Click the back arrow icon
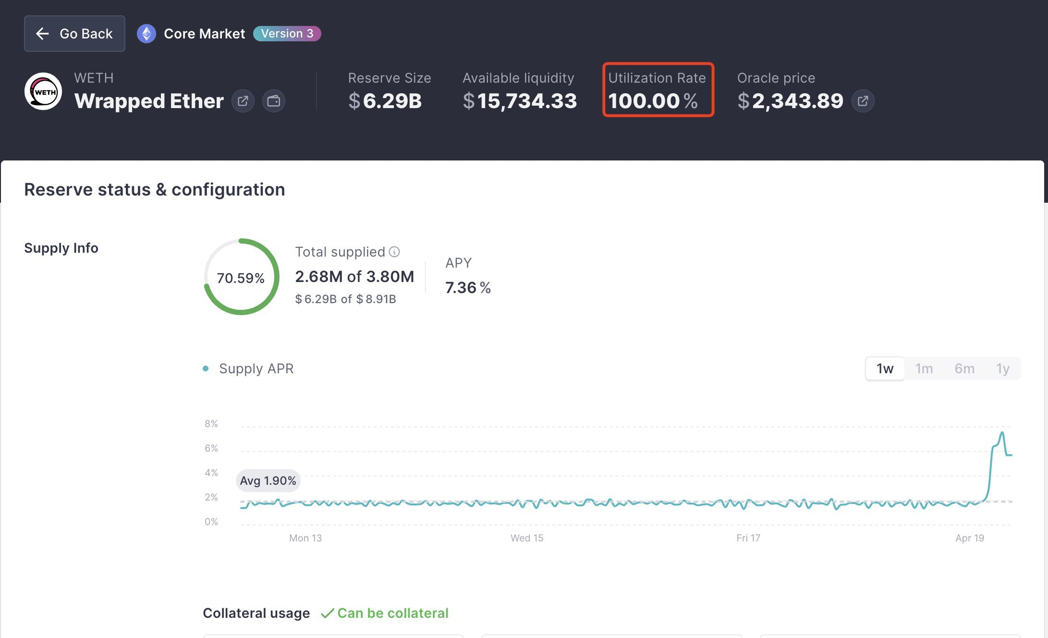Image resolution: width=1048 pixels, height=638 pixels. click(x=43, y=34)
